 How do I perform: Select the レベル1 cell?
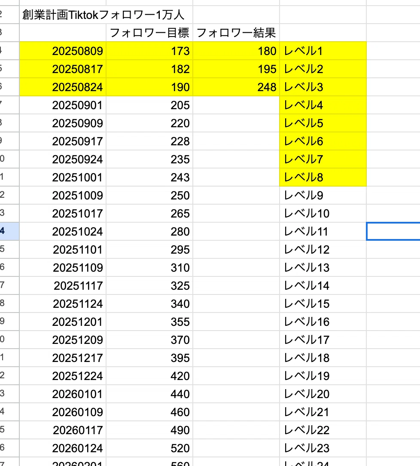(x=323, y=51)
